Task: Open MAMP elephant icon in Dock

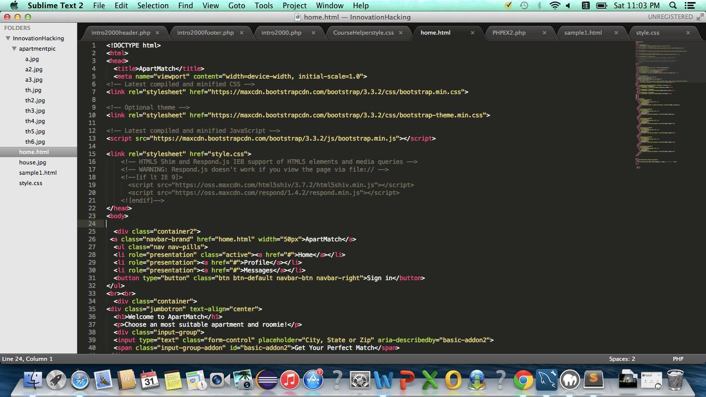Action: point(570,380)
